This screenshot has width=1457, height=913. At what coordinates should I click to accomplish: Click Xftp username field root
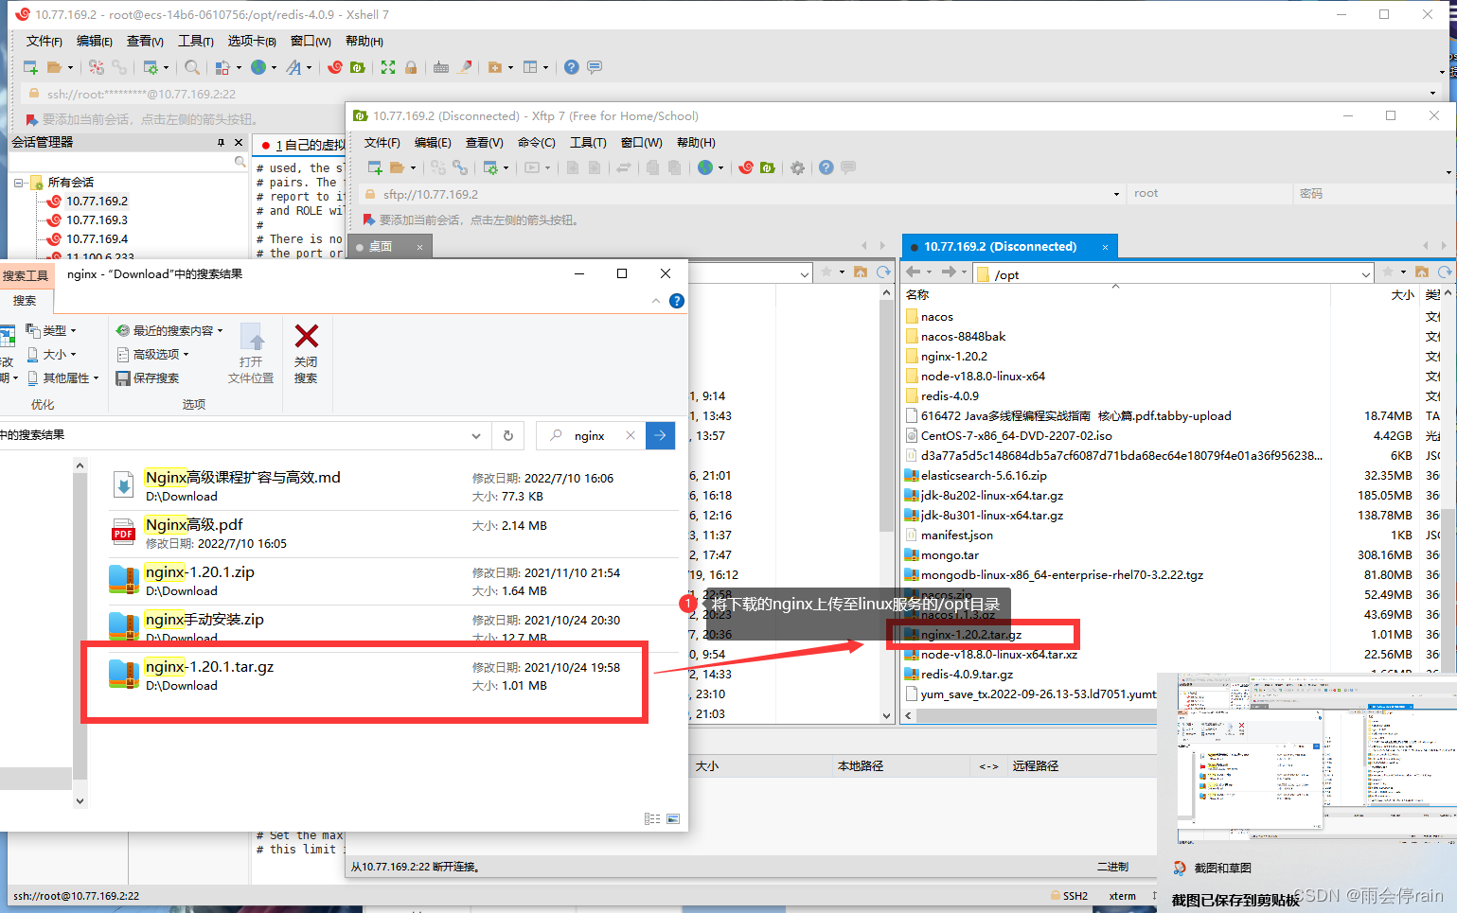point(1210,193)
